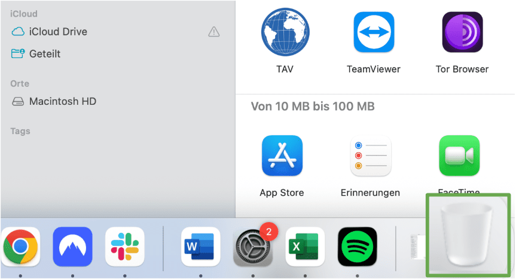Switch to Slack in the Dock
This screenshot has width=516, height=279.
click(125, 247)
